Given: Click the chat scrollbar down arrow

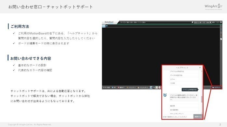Looking at the screenshot, I should [202, 113].
